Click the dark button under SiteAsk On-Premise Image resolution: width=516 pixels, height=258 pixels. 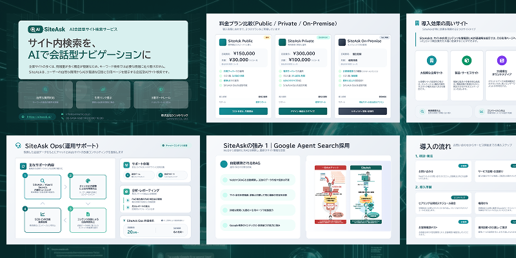point(362,111)
